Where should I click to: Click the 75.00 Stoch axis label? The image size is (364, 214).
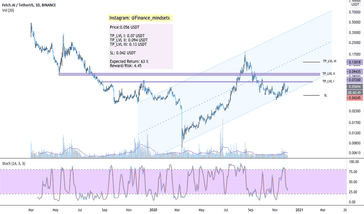click(x=354, y=172)
